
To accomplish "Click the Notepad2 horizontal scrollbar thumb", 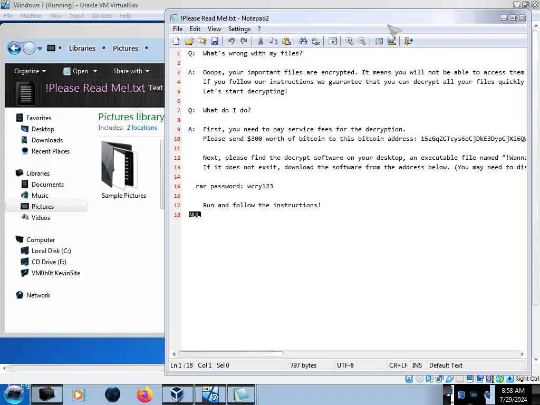I will pos(231,354).
